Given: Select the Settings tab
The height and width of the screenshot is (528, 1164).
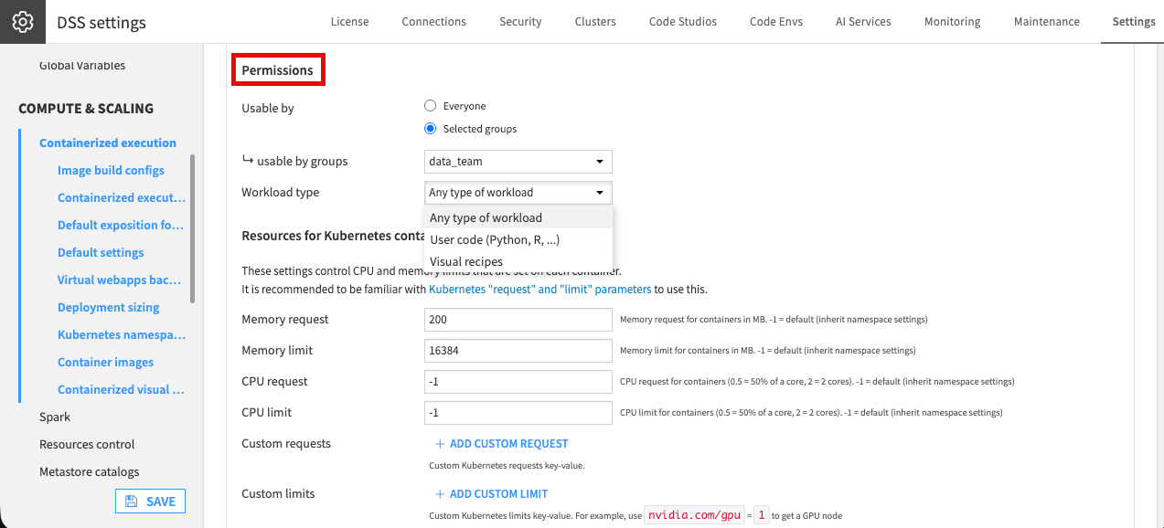Looking at the screenshot, I should (x=1134, y=22).
